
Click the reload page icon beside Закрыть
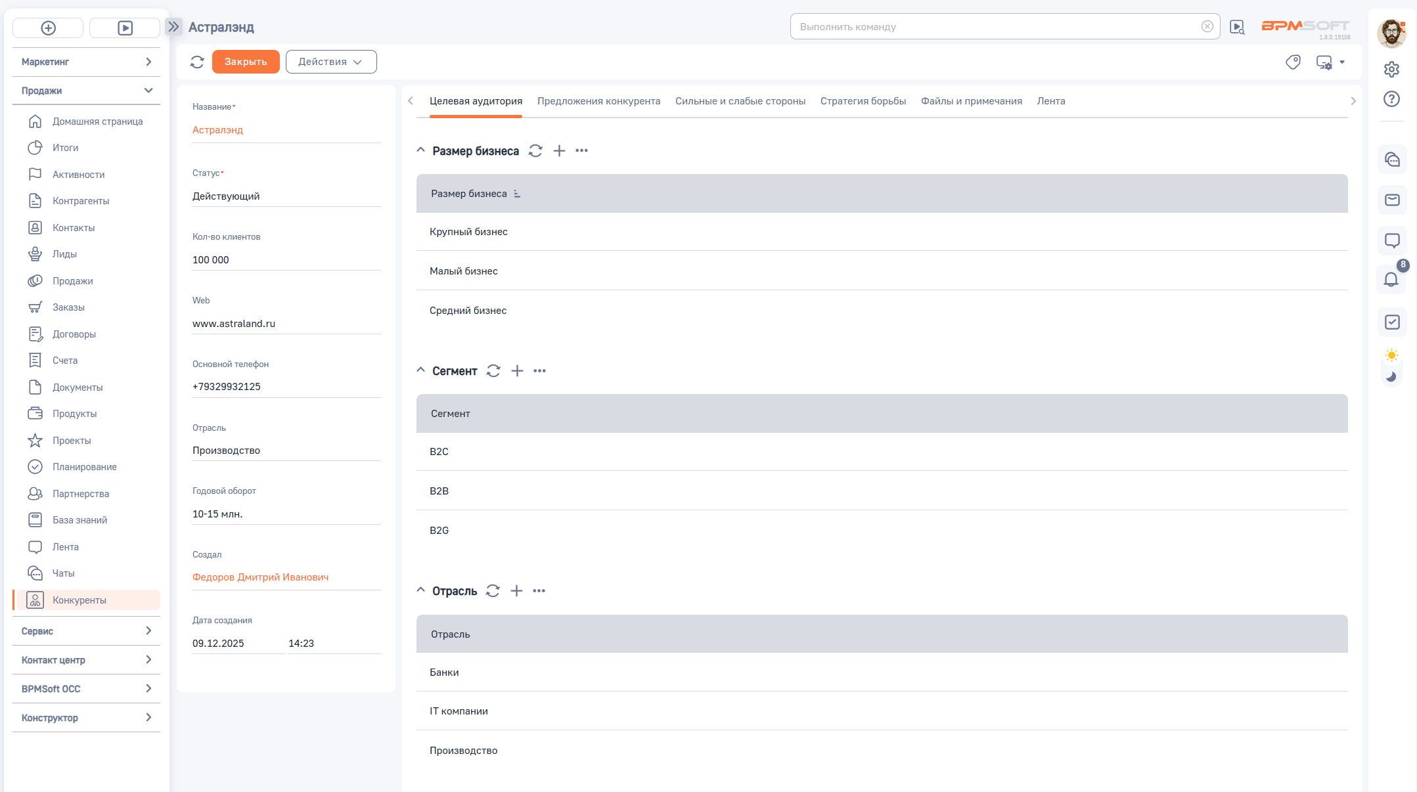pos(197,62)
